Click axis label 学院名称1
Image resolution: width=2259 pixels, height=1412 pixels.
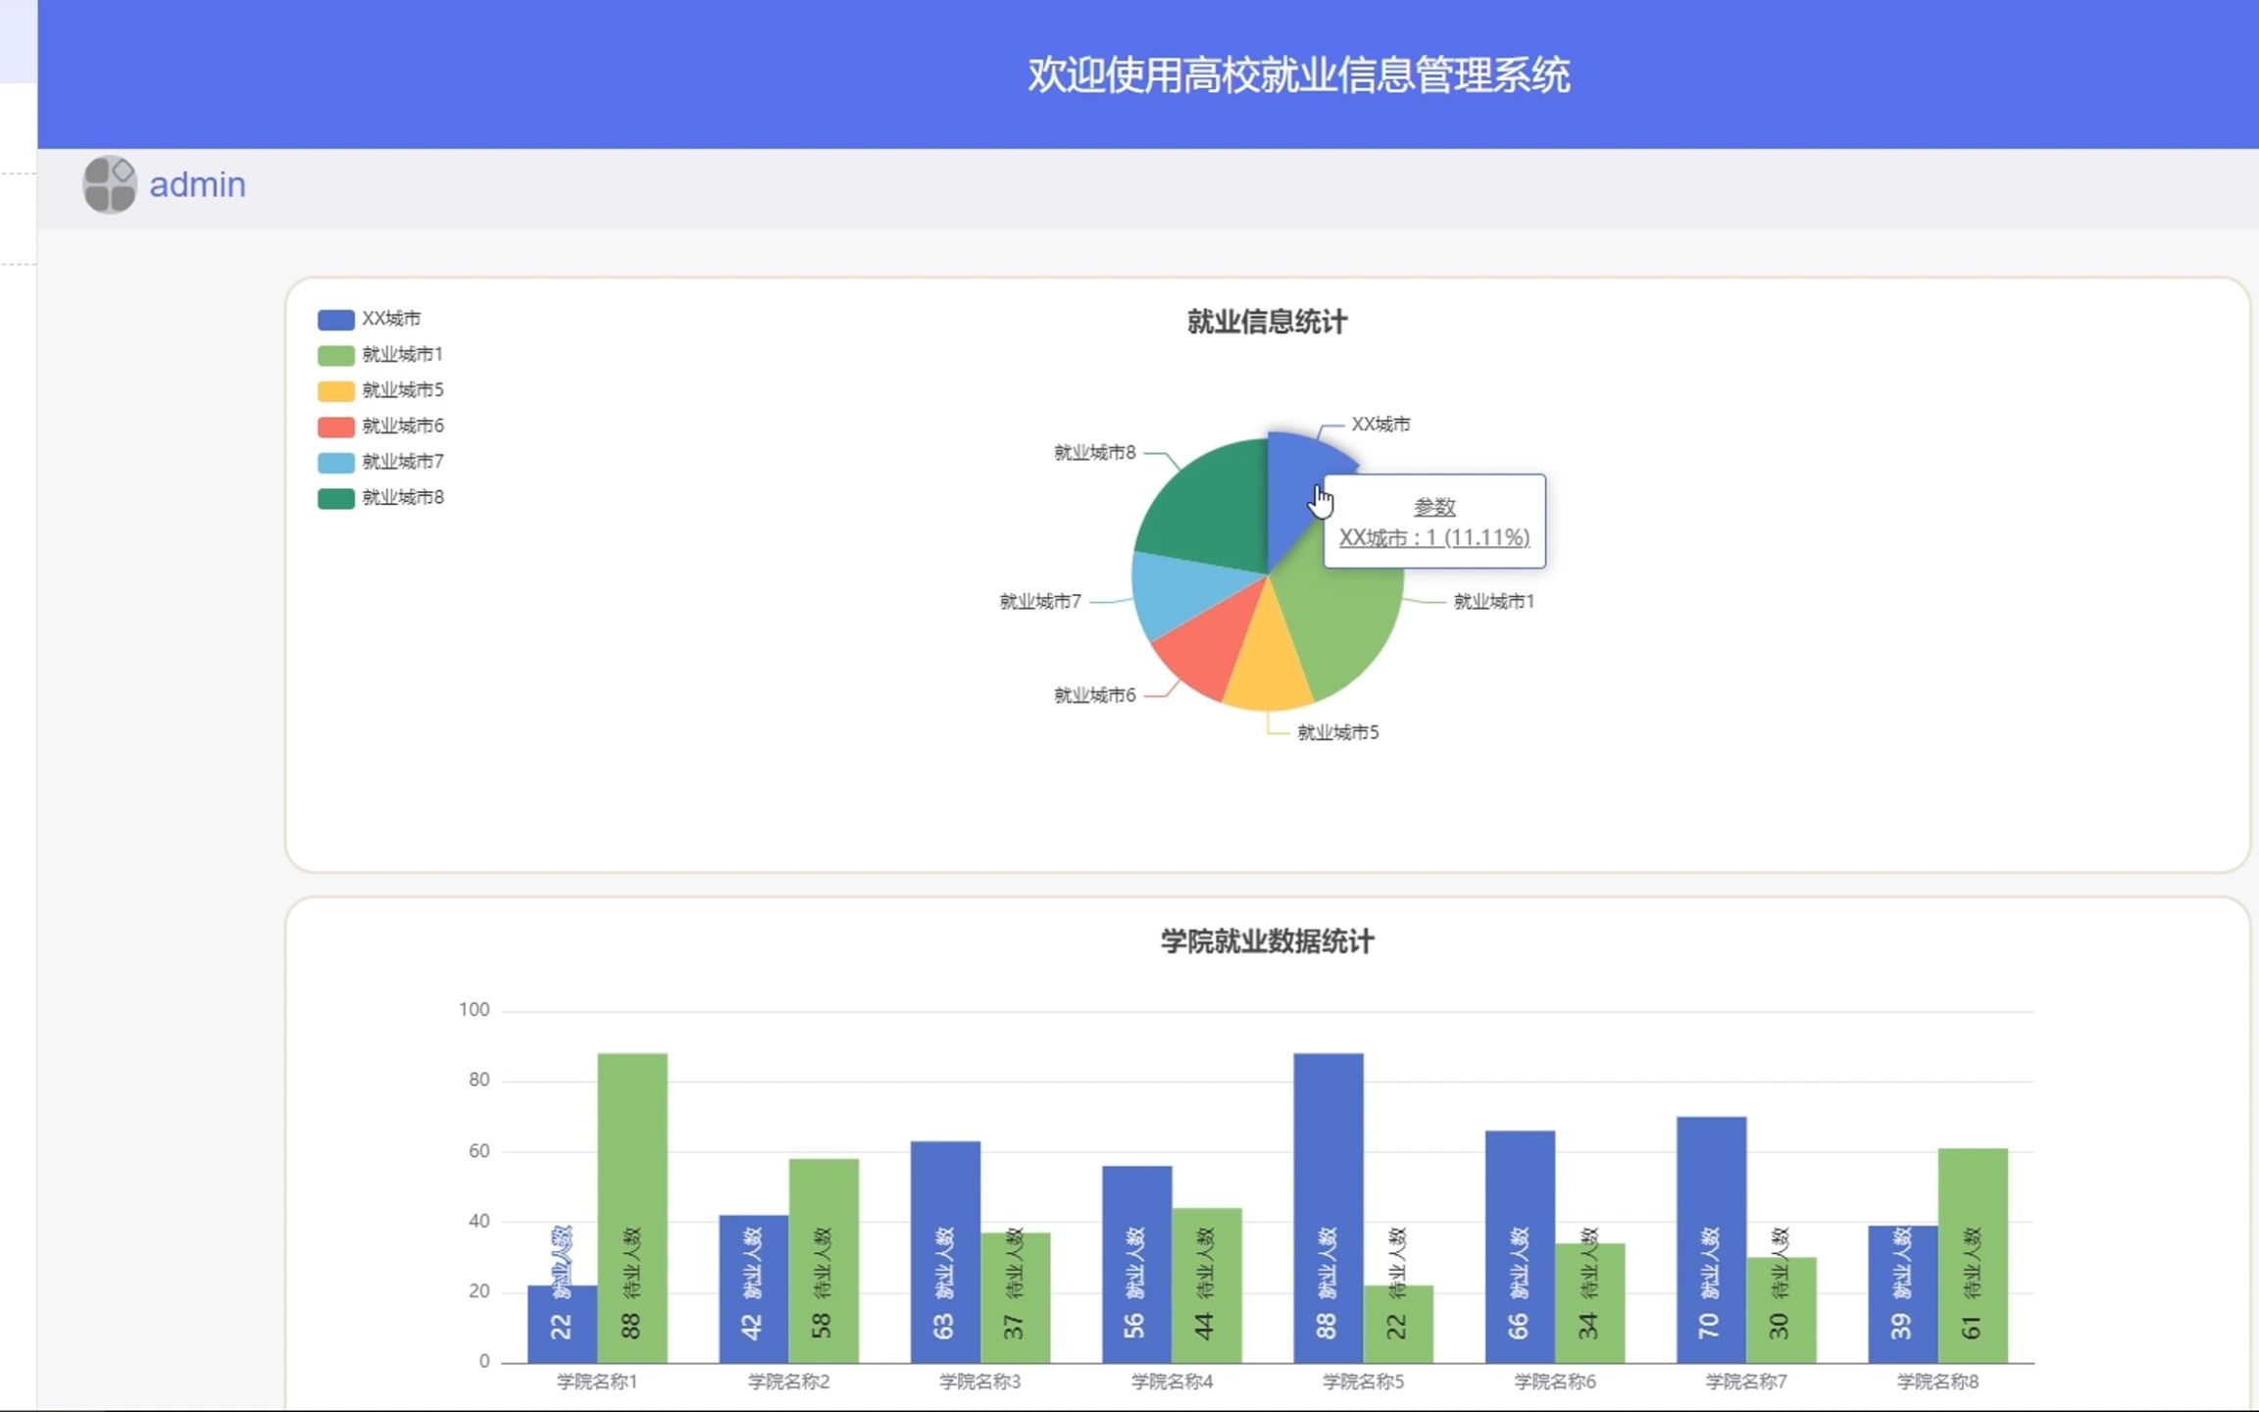597,1382
